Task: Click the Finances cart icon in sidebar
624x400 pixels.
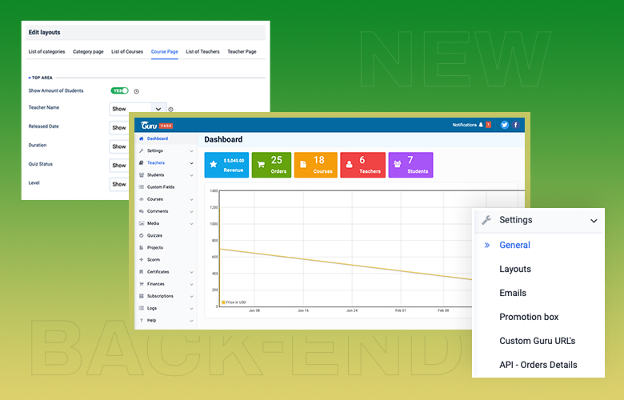Action: (142, 284)
